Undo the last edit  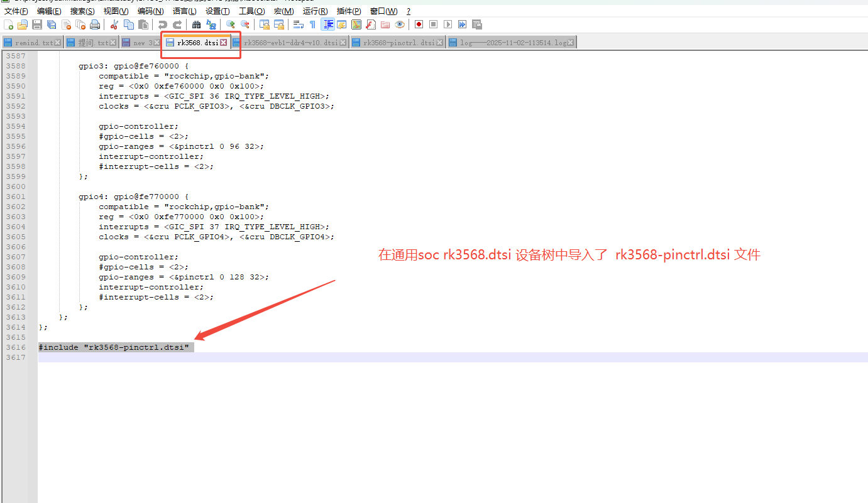pos(163,24)
